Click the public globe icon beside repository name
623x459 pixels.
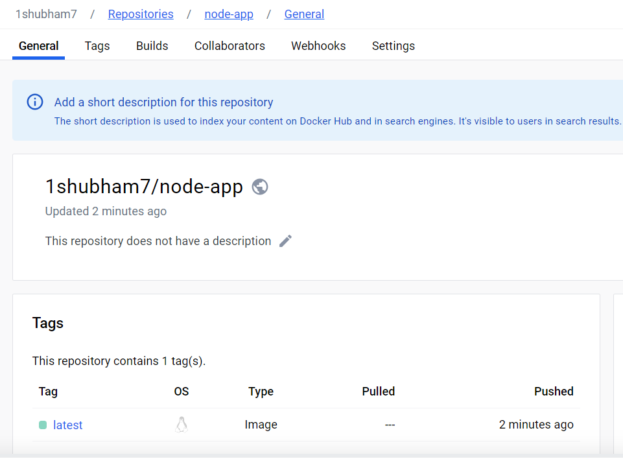point(260,187)
